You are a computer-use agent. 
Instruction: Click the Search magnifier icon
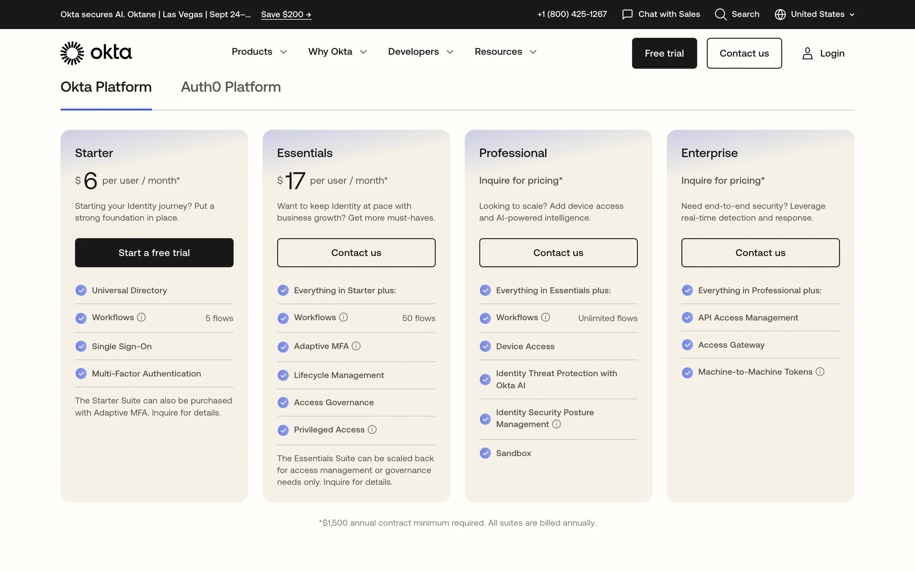tap(721, 14)
